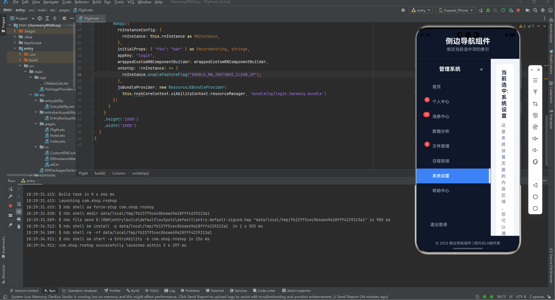This screenshot has width=555, height=300.
Task: Stop process with red square in Run panel
Action: click(x=10, y=206)
